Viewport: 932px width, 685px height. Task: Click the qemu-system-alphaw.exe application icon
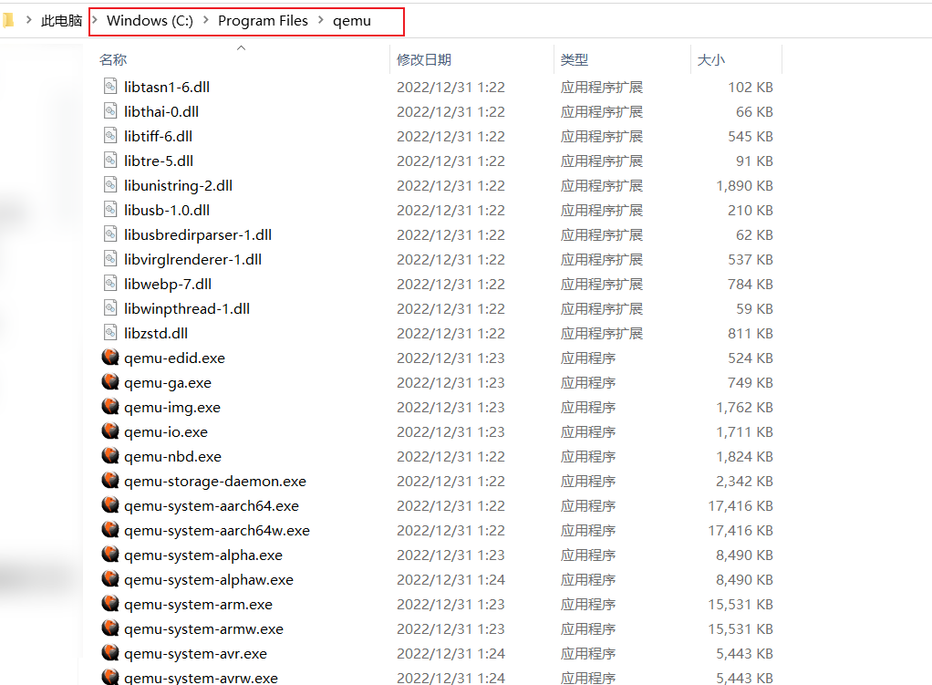click(110, 579)
